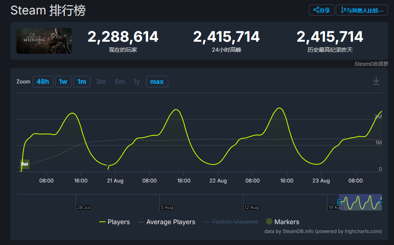Click the 23 Aug axis label

[x=321, y=180]
